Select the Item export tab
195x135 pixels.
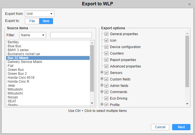pyautogui.click(x=46, y=21)
